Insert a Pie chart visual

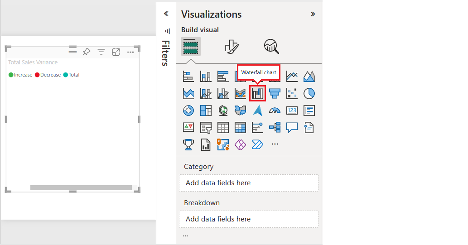309,93
